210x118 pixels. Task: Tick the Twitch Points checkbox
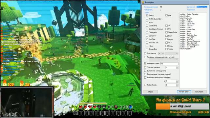pos(145,85)
